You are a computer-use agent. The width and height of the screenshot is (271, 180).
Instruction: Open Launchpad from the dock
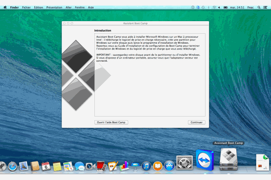(x=2, y=166)
